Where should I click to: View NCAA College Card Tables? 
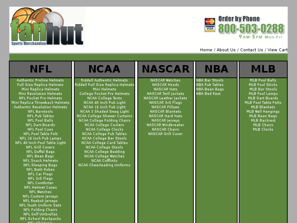point(104,143)
